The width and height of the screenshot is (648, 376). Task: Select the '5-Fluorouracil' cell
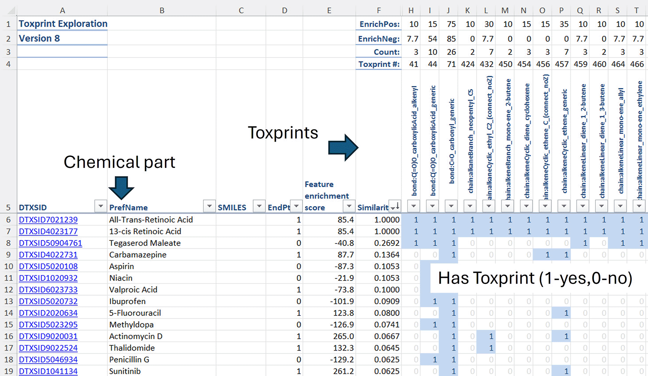pos(162,313)
